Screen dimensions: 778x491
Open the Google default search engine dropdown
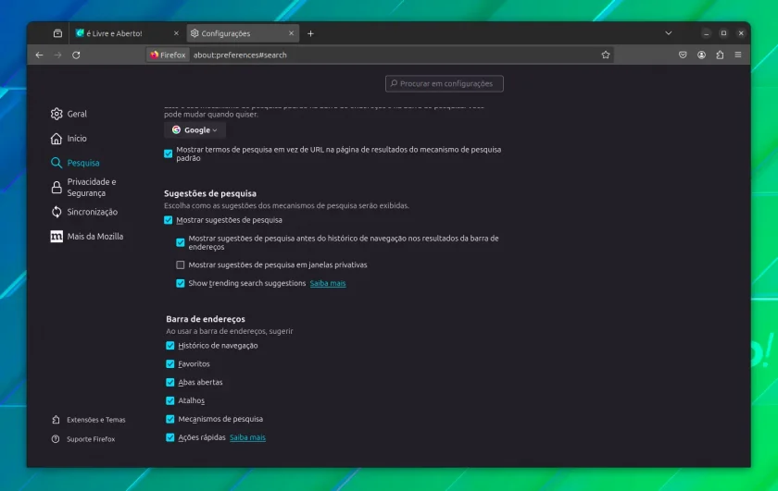pyautogui.click(x=194, y=129)
